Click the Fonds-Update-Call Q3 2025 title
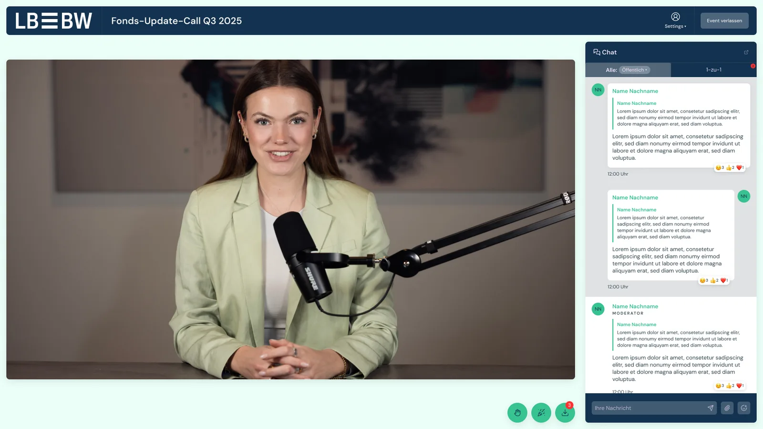The image size is (763, 429). tap(176, 21)
